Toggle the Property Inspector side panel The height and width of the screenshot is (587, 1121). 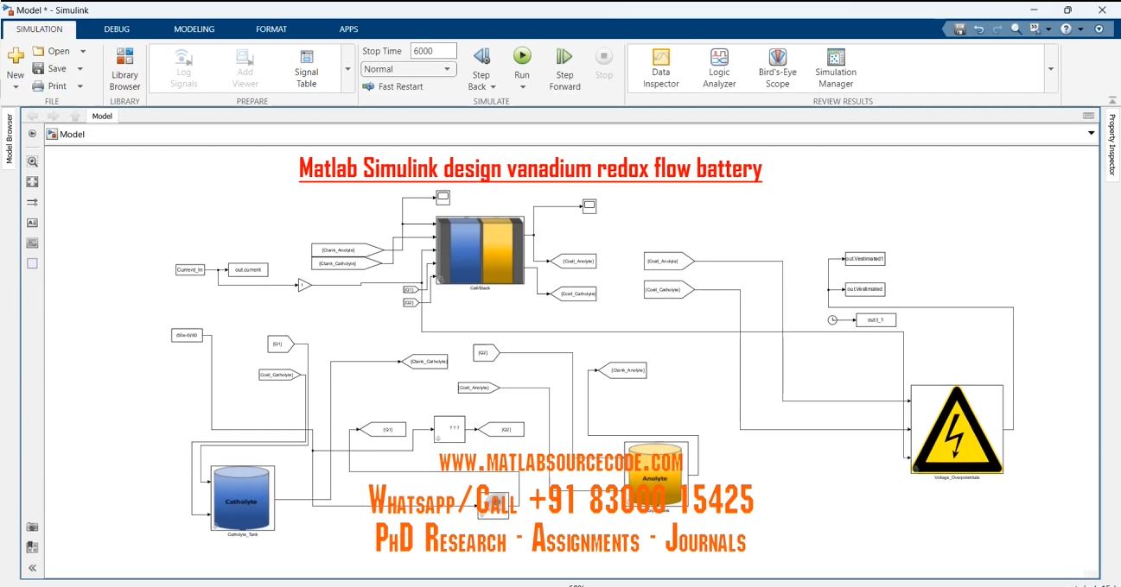click(x=1112, y=143)
